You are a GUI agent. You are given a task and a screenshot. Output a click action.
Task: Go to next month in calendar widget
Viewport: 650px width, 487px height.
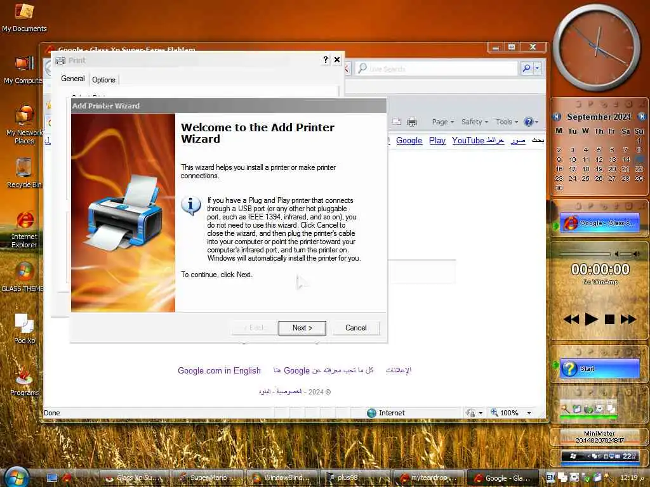point(642,117)
